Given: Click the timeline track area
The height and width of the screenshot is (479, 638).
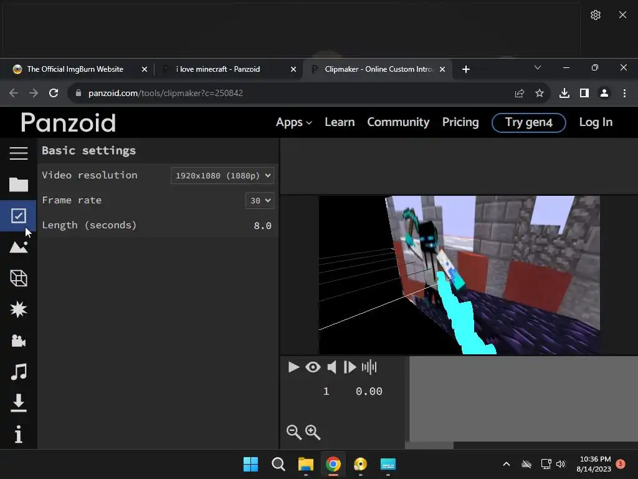Looking at the screenshot, I should click(x=523, y=399).
